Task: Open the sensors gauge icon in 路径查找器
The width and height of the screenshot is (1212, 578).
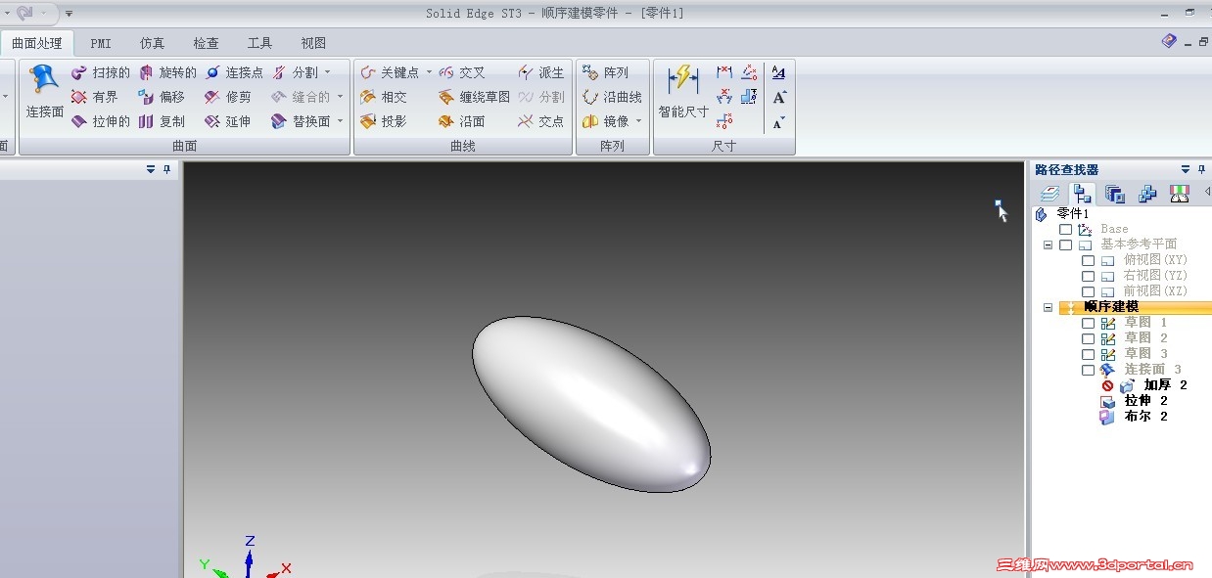Action: 1180,194
